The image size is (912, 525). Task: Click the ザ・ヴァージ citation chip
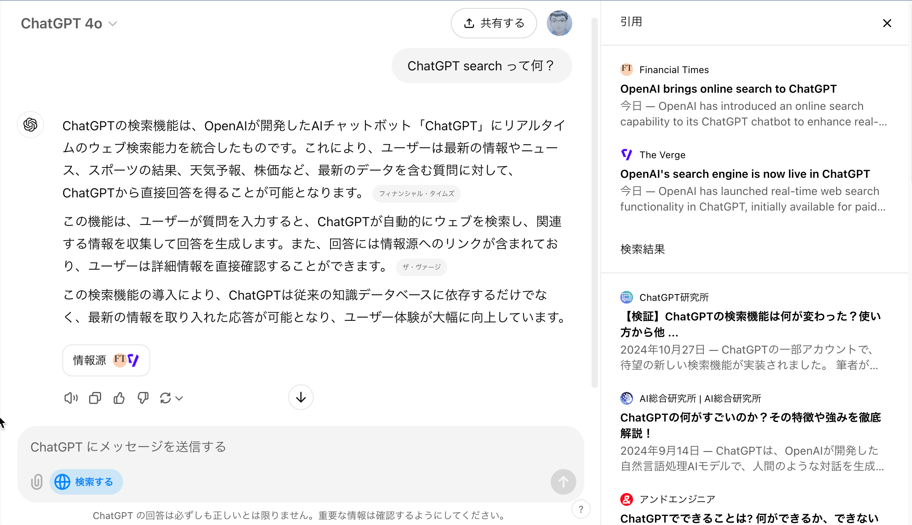421,267
